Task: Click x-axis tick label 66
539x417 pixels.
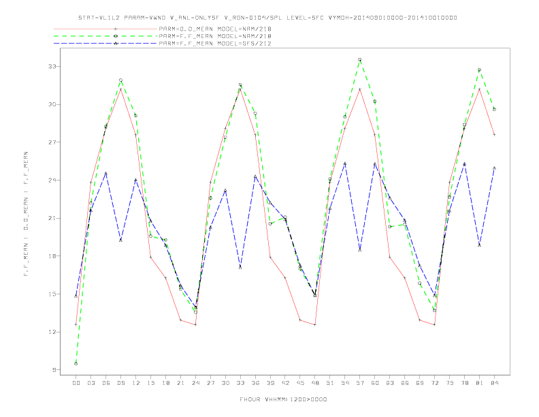Action: click(x=405, y=383)
